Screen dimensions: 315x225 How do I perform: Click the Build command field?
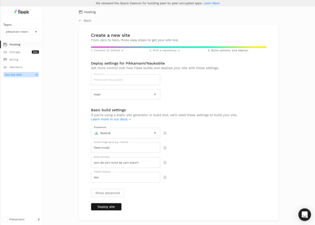pyautogui.click(x=125, y=162)
